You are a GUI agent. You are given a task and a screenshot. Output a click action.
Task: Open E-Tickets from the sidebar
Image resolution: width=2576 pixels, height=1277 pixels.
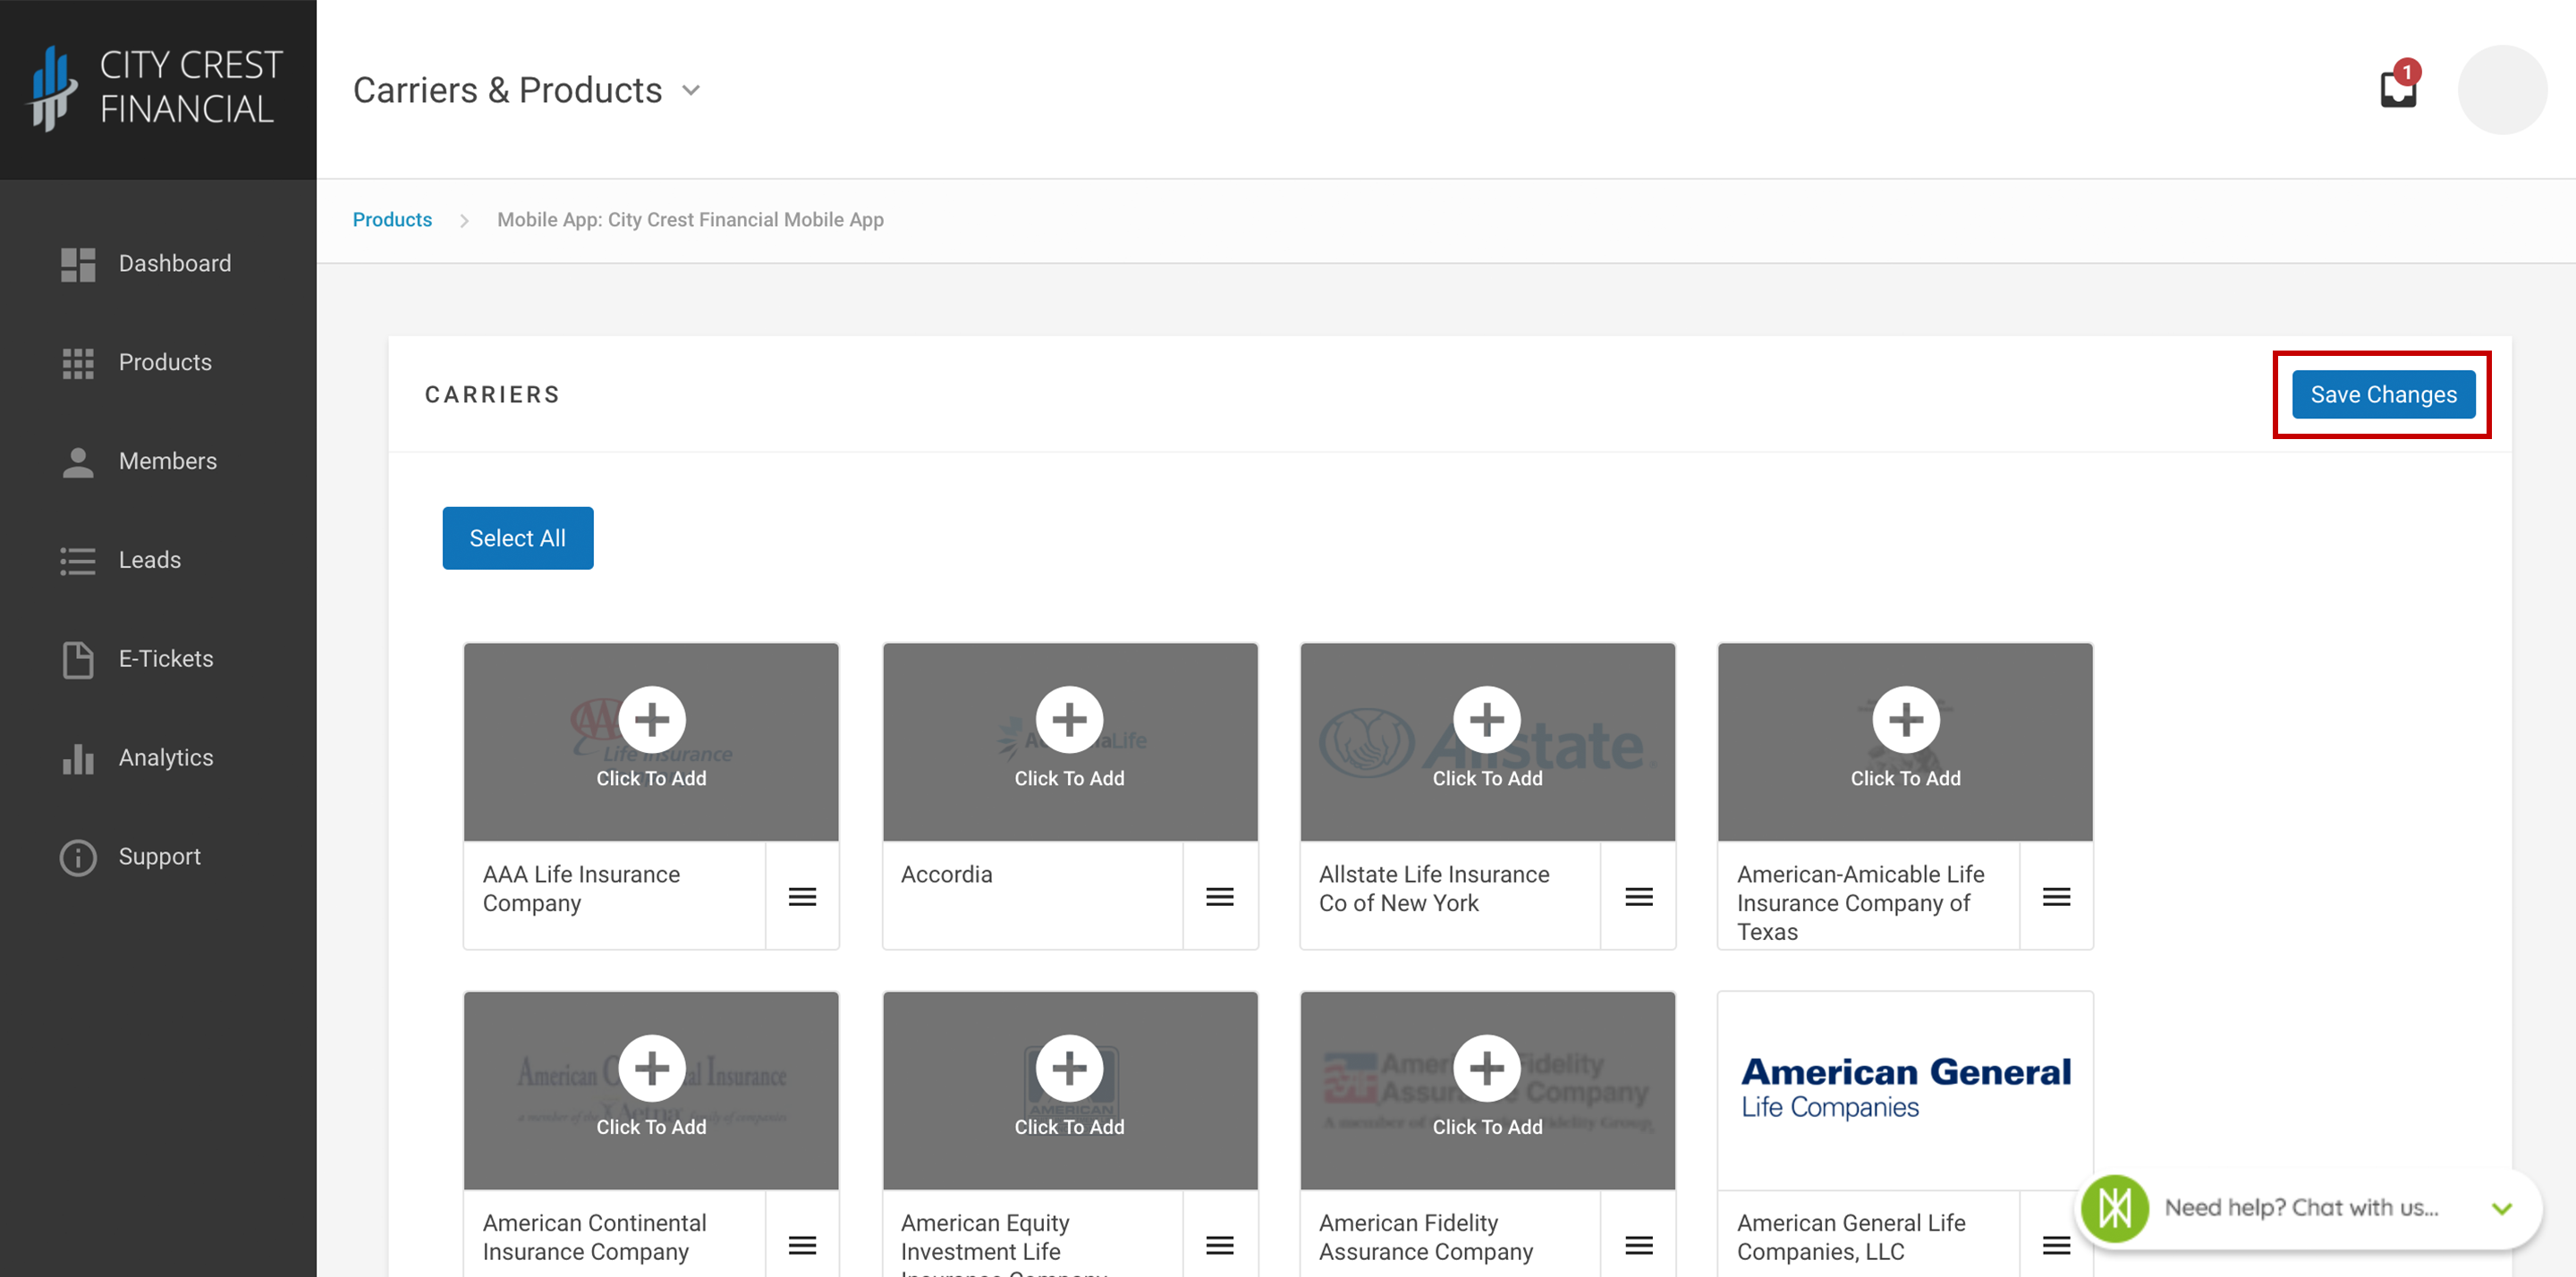pos(137,659)
